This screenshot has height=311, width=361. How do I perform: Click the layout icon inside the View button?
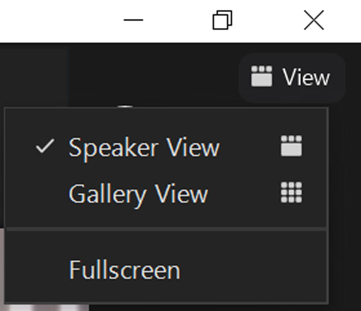click(262, 76)
